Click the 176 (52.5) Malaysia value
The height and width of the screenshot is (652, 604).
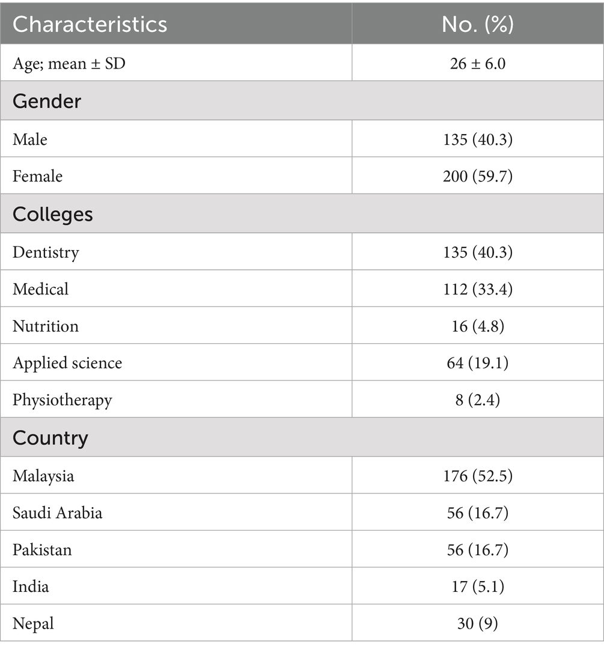coord(478,476)
